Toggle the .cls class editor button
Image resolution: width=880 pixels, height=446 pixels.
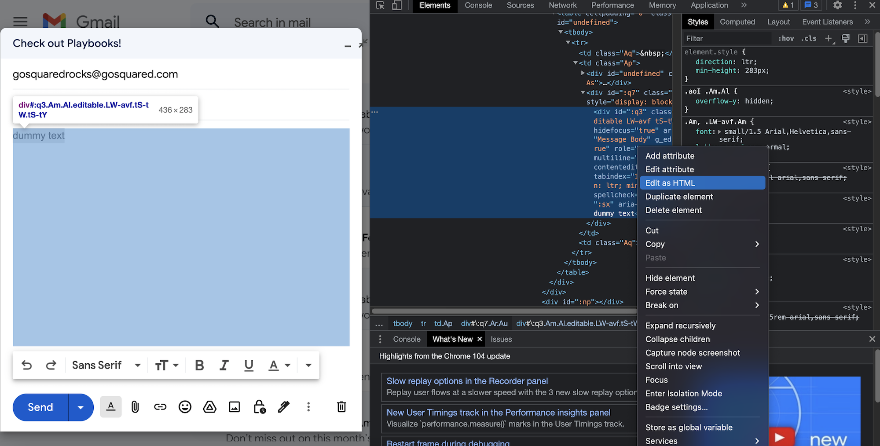[x=809, y=39]
